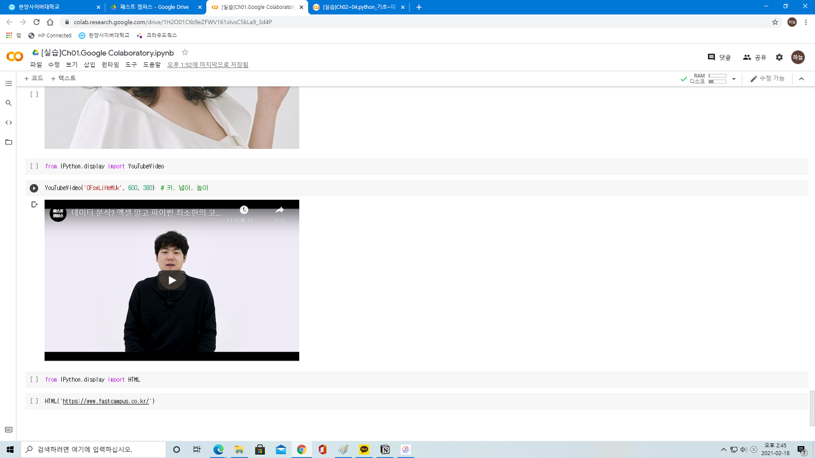Click the last saved timestamp link
The height and width of the screenshot is (458, 815).
(x=208, y=65)
